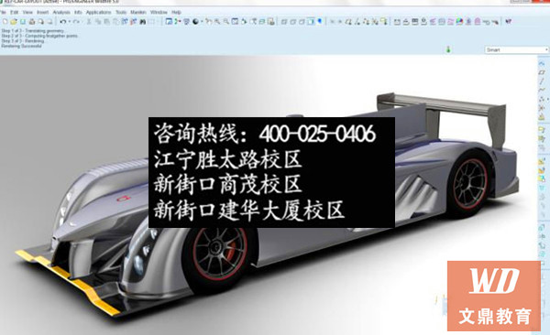Expand the appearance gallery dropdown arrow
The width and height of the screenshot is (550, 335).
tap(202, 22)
